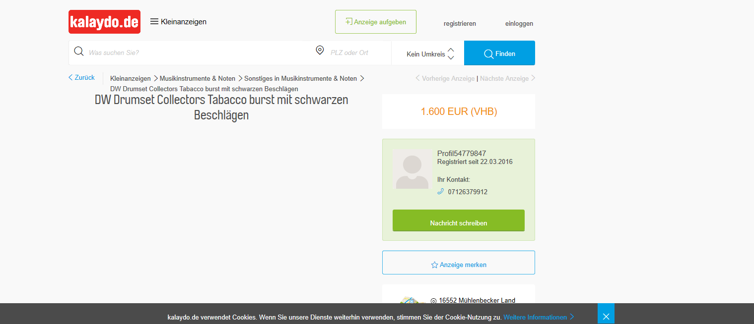Click the DW Drumset Collectors listing heading
754x324 pixels.
(x=221, y=108)
